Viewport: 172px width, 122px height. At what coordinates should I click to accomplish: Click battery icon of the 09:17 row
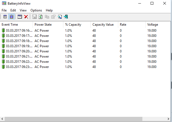[3, 35]
